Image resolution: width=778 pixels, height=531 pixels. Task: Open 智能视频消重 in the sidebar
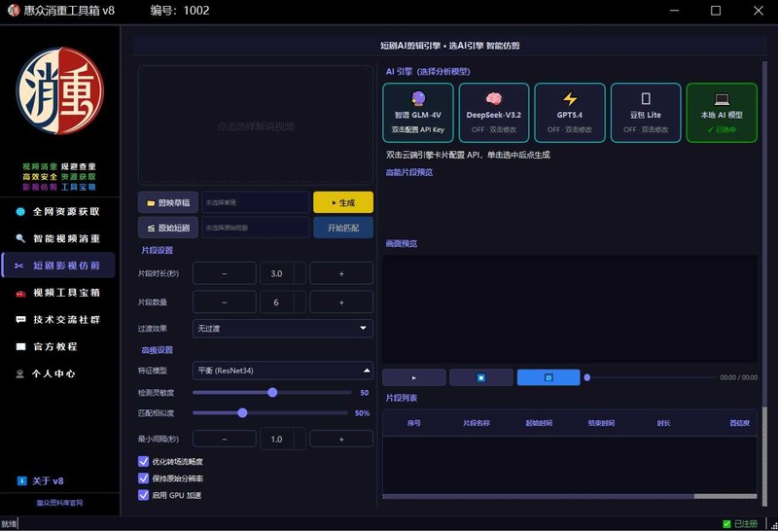pyautogui.click(x=58, y=238)
